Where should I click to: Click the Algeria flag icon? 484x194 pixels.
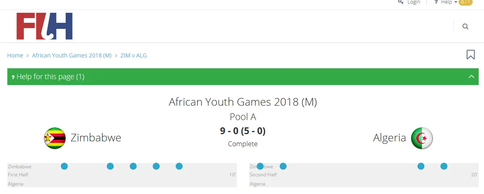pos(422,138)
